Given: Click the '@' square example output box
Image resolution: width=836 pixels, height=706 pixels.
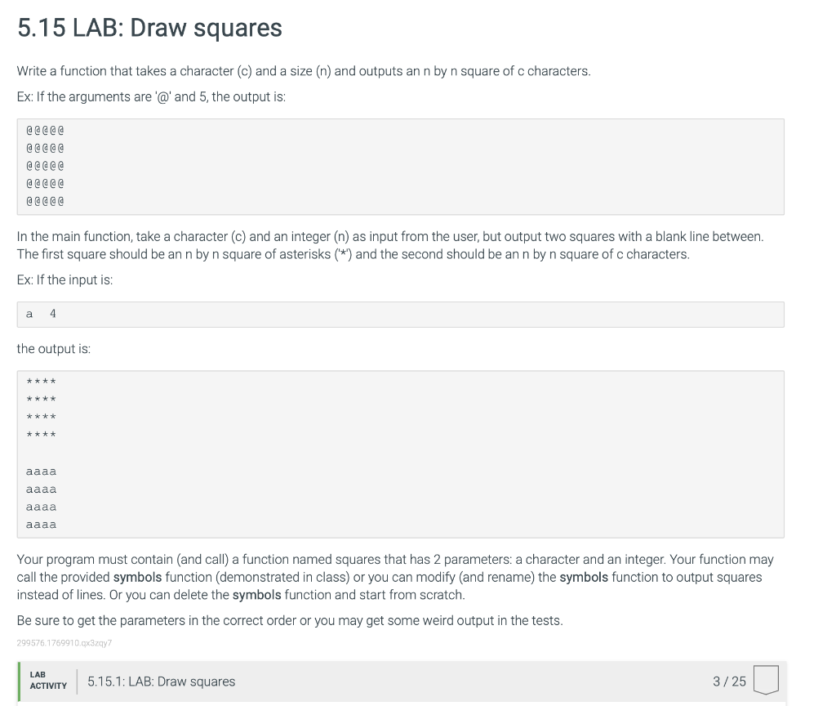Looking at the screenshot, I should point(401,166).
